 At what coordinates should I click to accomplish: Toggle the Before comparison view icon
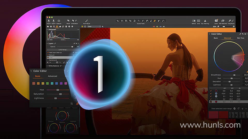[194, 21]
